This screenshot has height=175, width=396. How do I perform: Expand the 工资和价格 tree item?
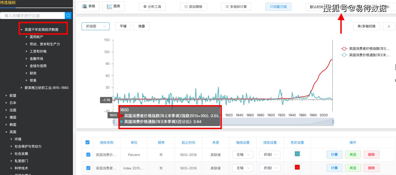tap(26, 51)
